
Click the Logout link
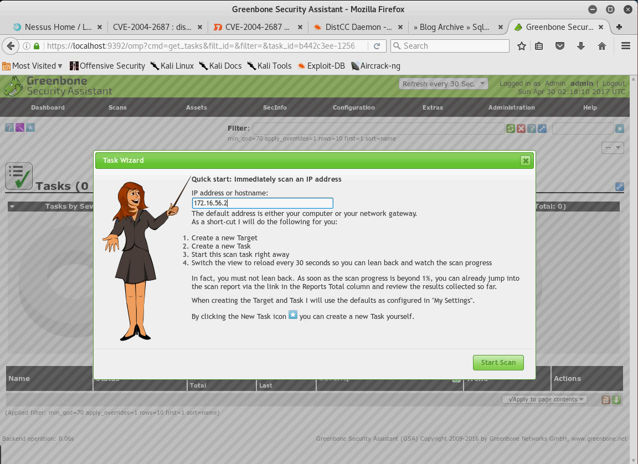coord(614,84)
